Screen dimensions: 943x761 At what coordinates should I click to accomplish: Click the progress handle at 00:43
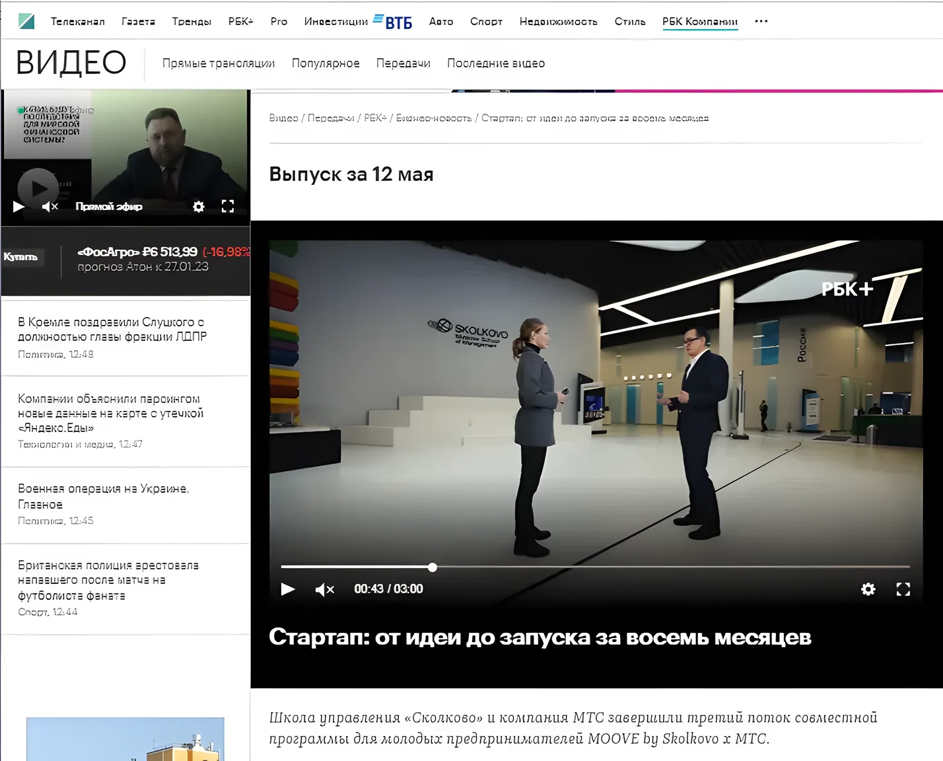pyautogui.click(x=433, y=567)
